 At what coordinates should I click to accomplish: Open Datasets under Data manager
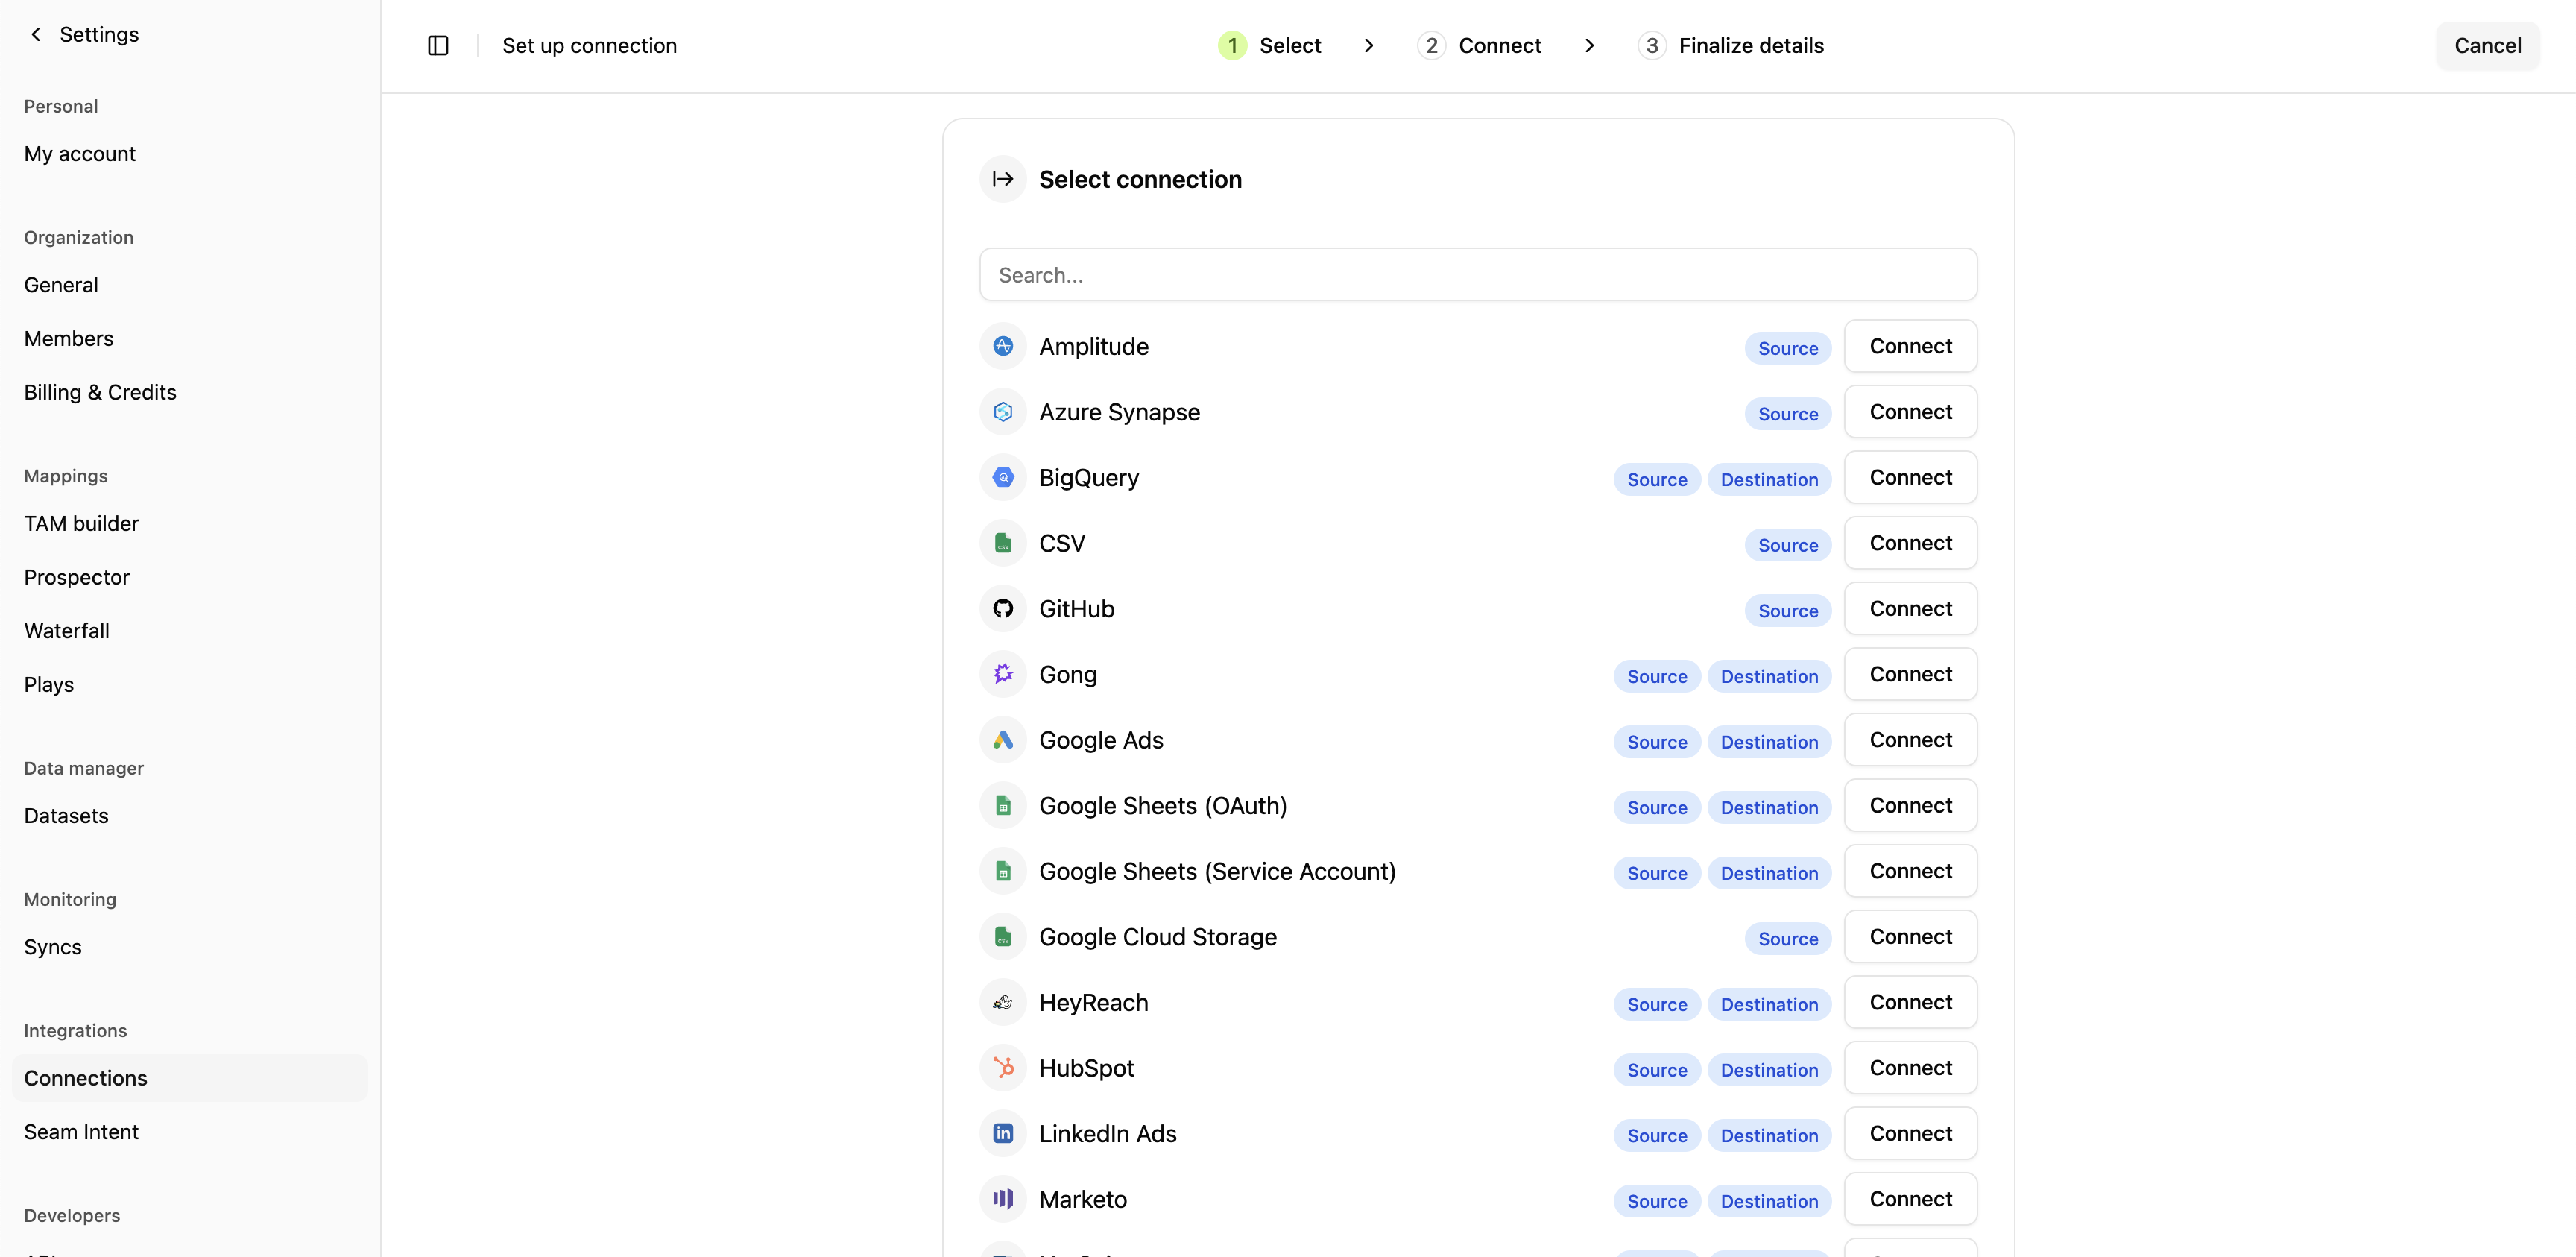[66, 815]
